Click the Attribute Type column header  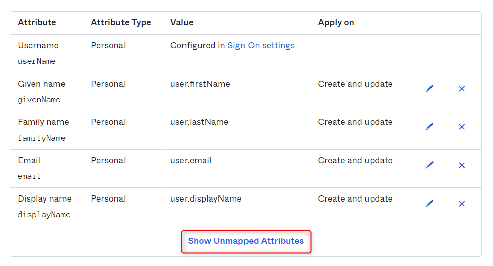coord(121,22)
